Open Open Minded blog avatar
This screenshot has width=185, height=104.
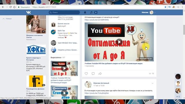53,43
